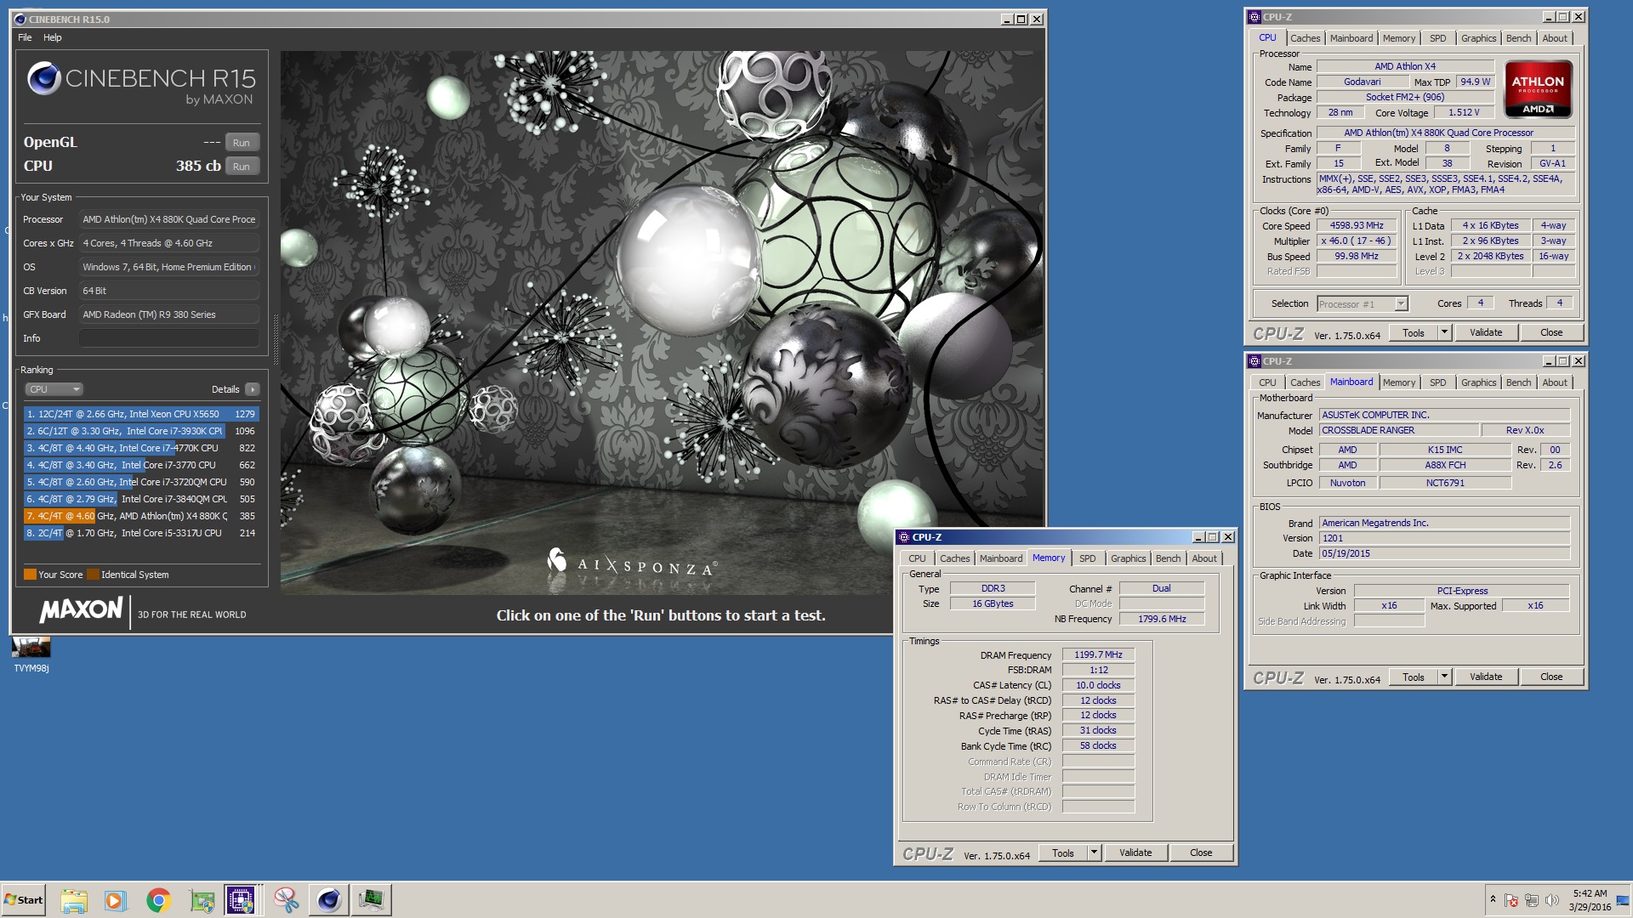The height and width of the screenshot is (918, 1633).
Task: Select the Athlon X4 880K ranking row
Action: coord(141,516)
